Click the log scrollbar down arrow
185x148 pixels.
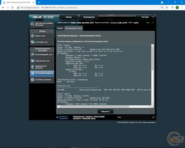tap(153, 104)
